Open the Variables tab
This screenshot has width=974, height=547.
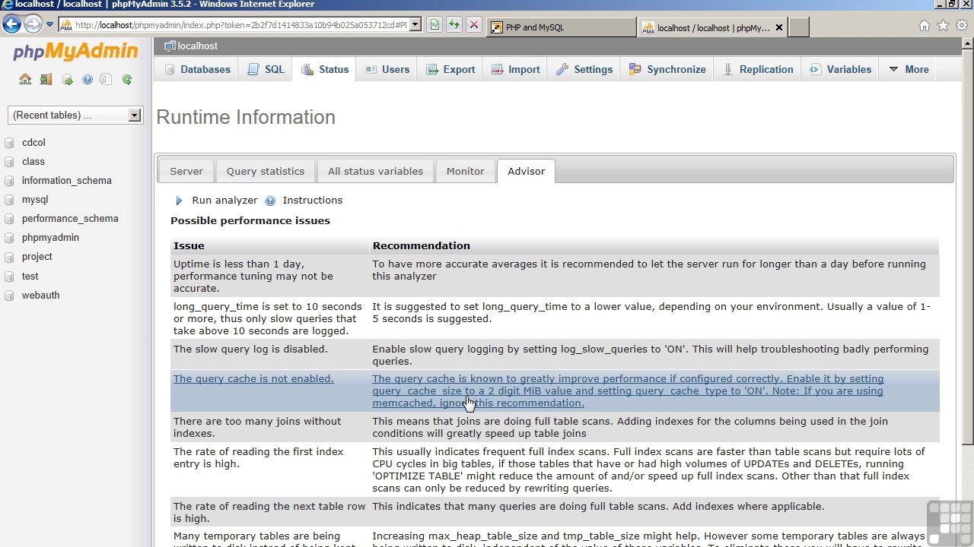click(x=840, y=69)
